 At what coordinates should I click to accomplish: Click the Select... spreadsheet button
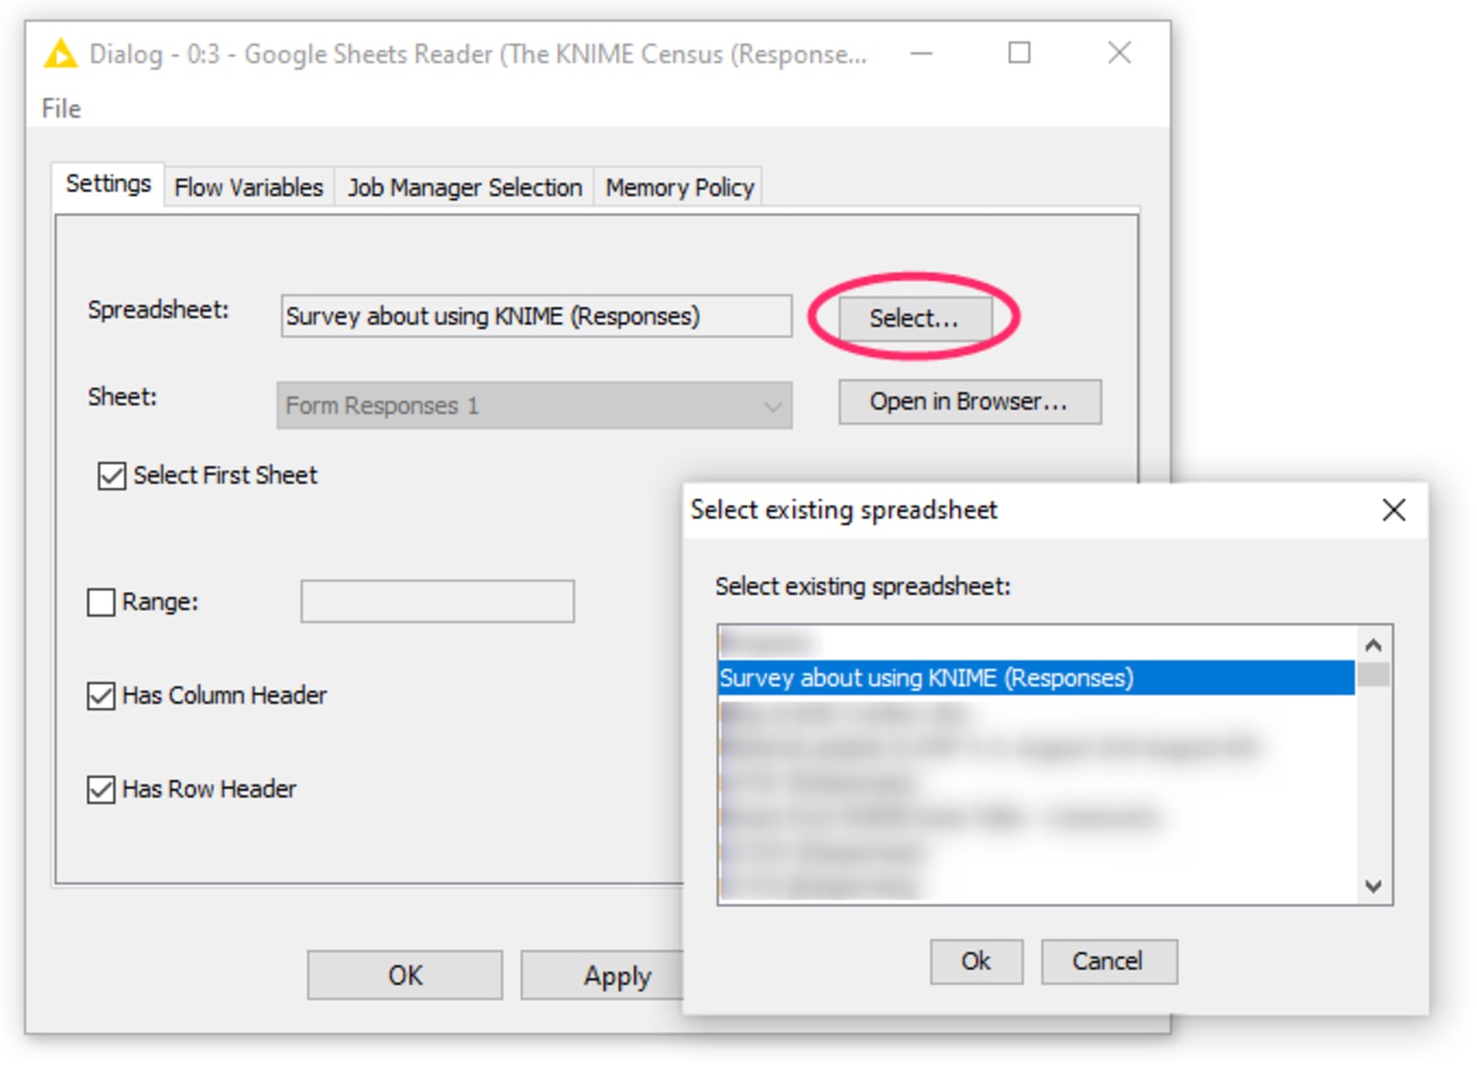click(914, 318)
